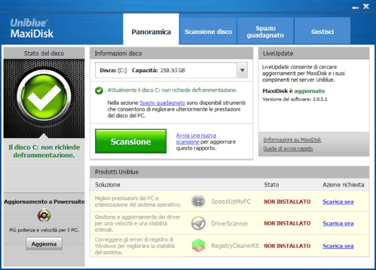
Task: Click Scarica ora for SpeedUpMyPC
Action: click(x=338, y=202)
